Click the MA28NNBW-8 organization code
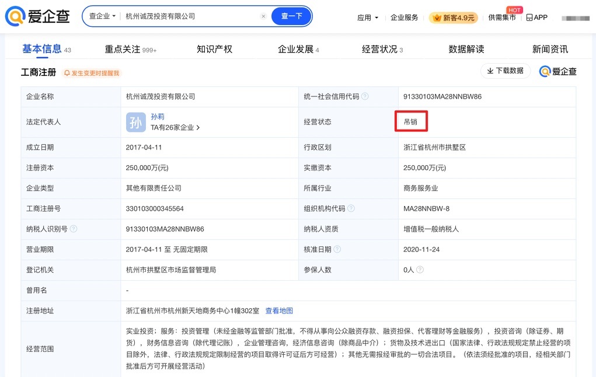596x377 pixels. tap(427, 209)
